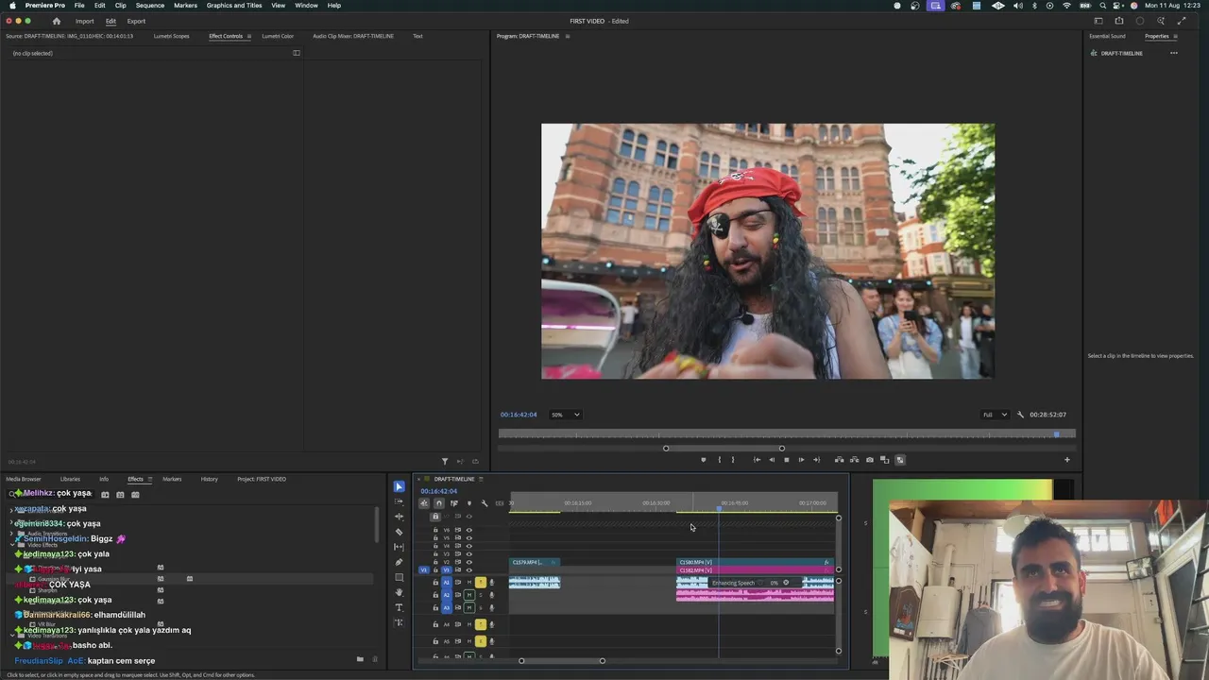Click Add Marker in Program monitor
Screen dimensions: 1209x680
(703, 460)
